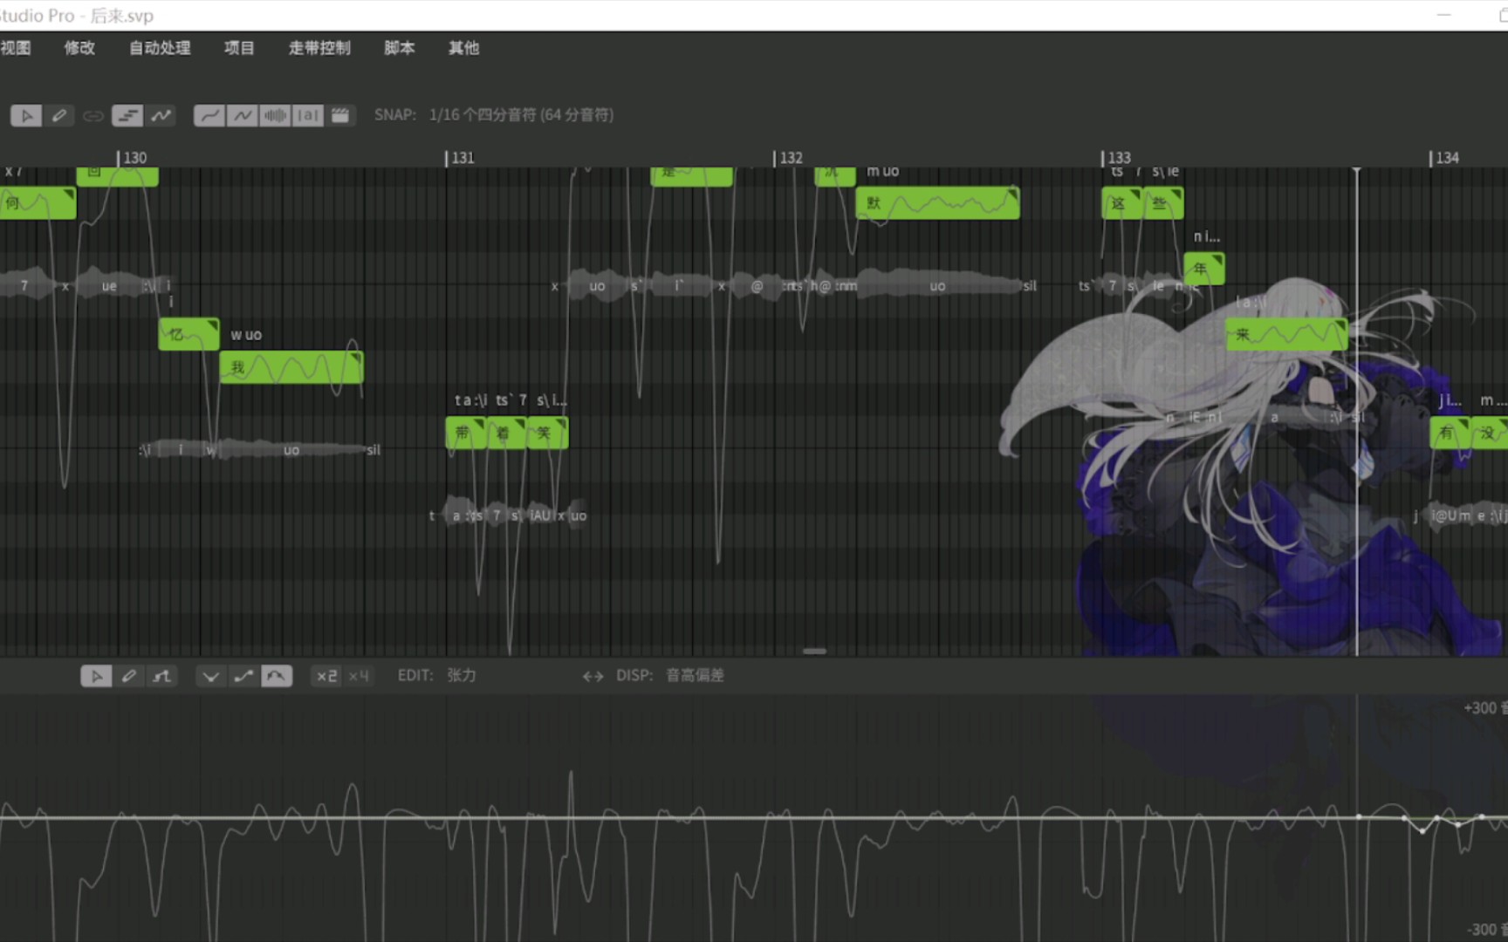The image size is (1508, 942).
Task: Toggle pitch curve display button
Action: click(209, 115)
